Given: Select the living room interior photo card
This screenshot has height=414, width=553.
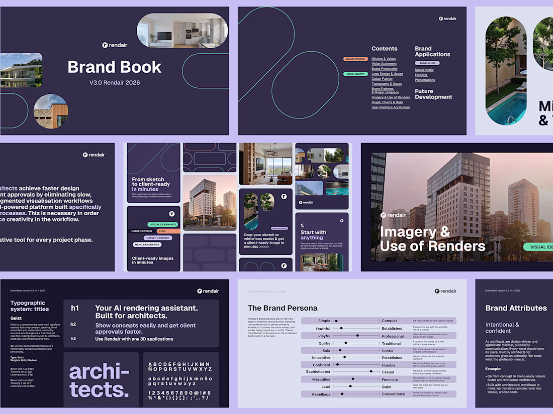Looking at the screenshot, I should click(265, 164).
